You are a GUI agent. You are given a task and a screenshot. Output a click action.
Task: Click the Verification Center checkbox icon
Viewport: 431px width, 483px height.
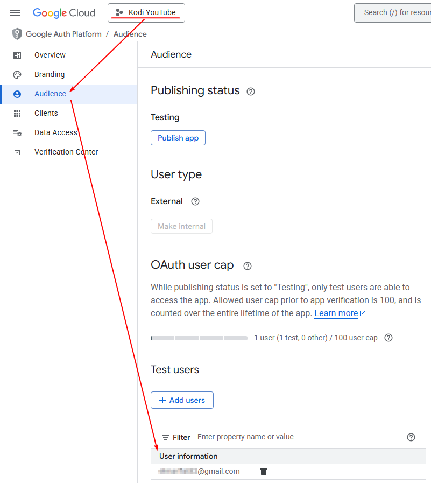click(x=17, y=152)
